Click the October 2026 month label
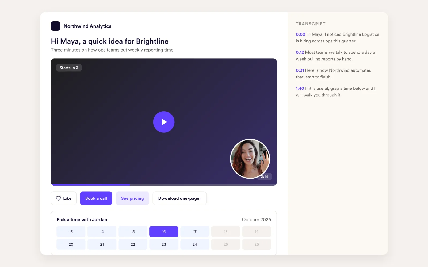 coord(257,219)
